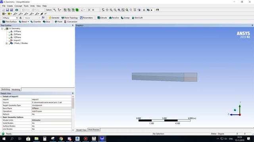Screen dimensions: 254x142
Task: Click the New Plane icon
Action: coord(21,18)
